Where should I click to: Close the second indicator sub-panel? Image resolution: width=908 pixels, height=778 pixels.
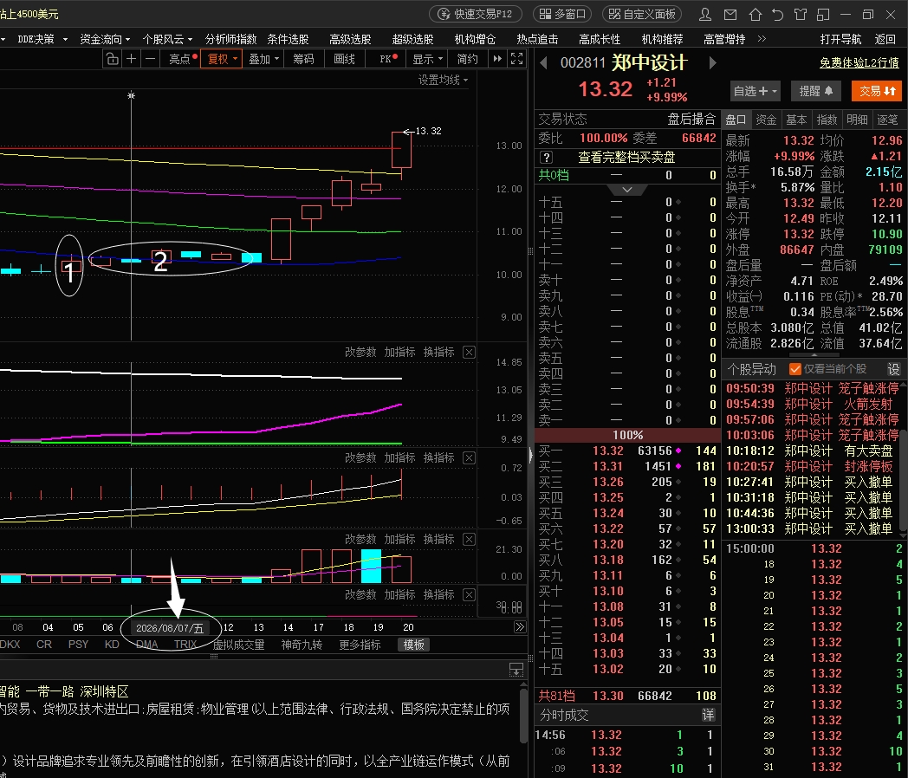point(470,458)
